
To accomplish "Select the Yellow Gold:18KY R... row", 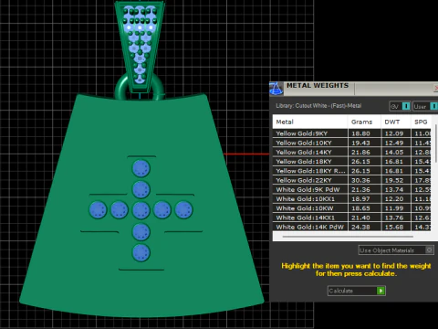I will 351,171.
